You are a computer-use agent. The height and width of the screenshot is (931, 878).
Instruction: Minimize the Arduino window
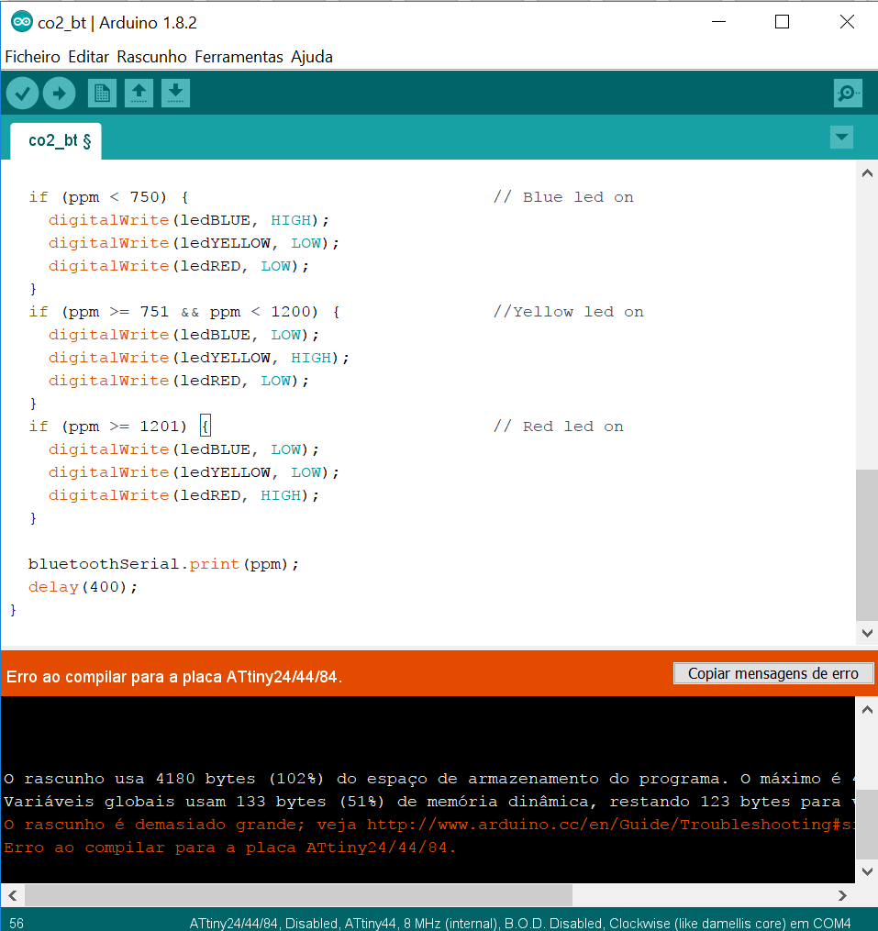[718, 22]
